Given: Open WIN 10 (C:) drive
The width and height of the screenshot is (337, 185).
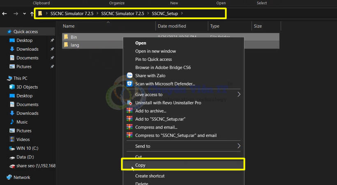Looking at the screenshot, I should [x=27, y=148].
